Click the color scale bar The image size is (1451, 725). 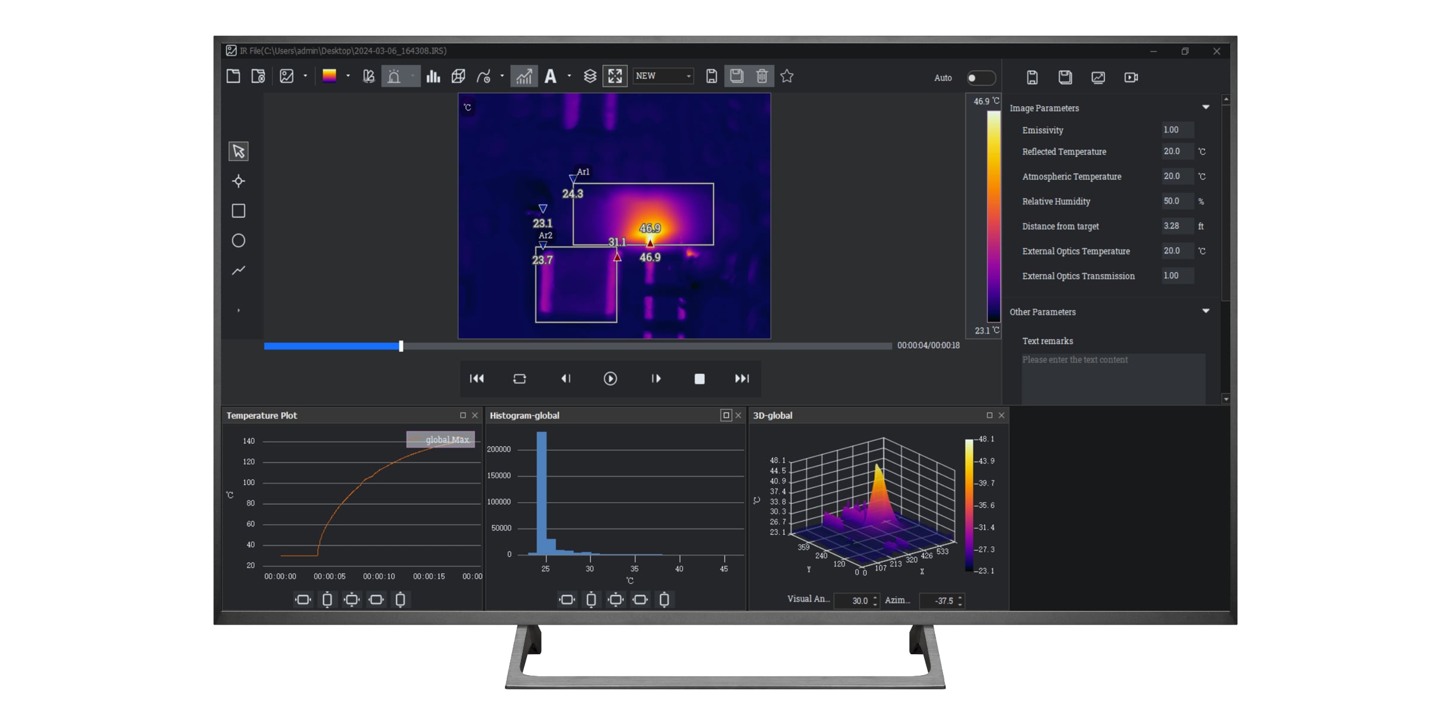point(994,216)
